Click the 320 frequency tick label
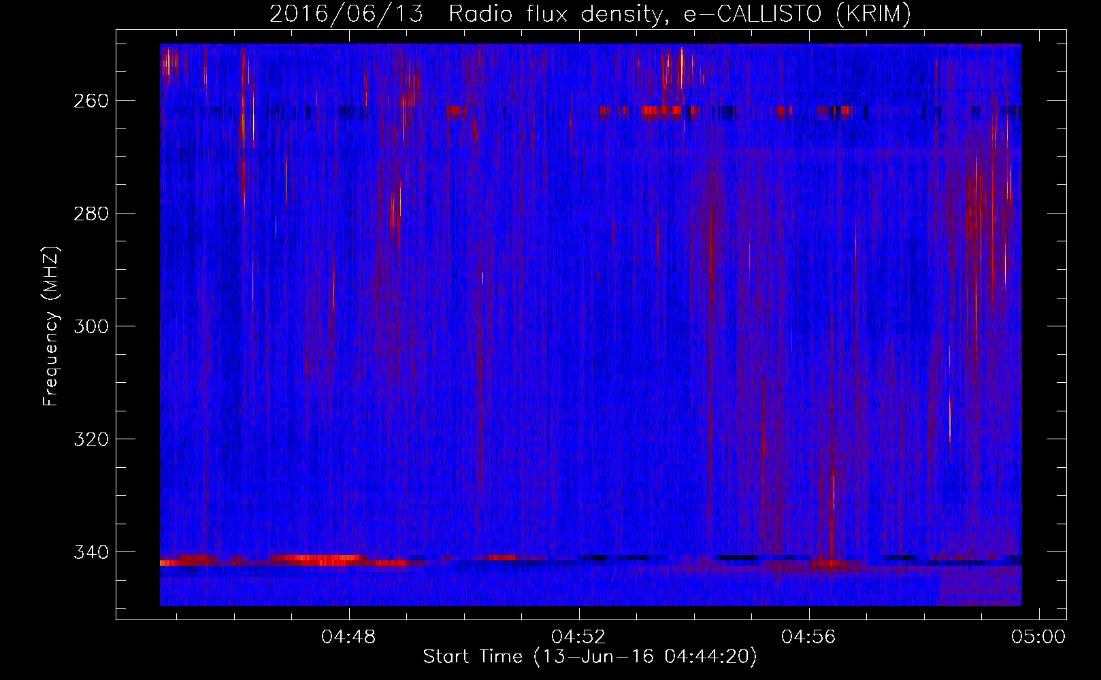Viewport: 1101px width, 680px height. (x=90, y=439)
